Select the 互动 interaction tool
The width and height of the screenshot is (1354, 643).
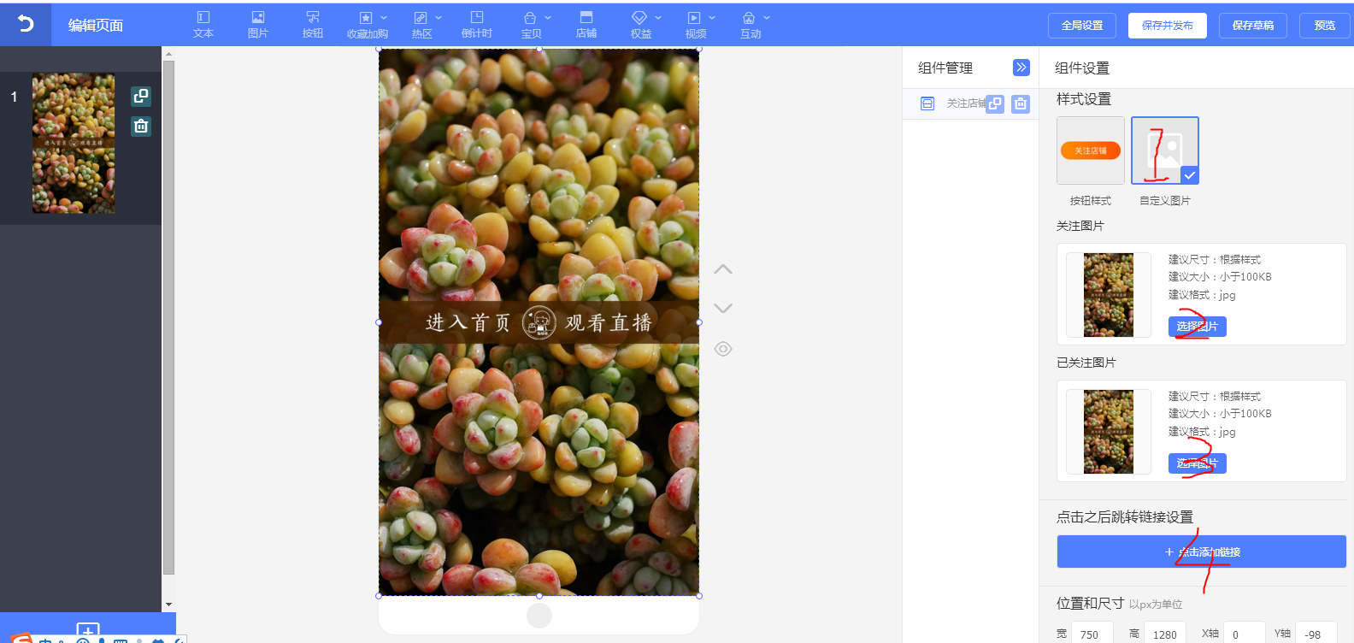(750, 25)
